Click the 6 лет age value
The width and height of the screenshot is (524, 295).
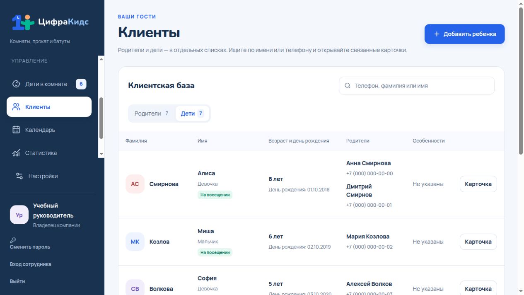[276, 237]
